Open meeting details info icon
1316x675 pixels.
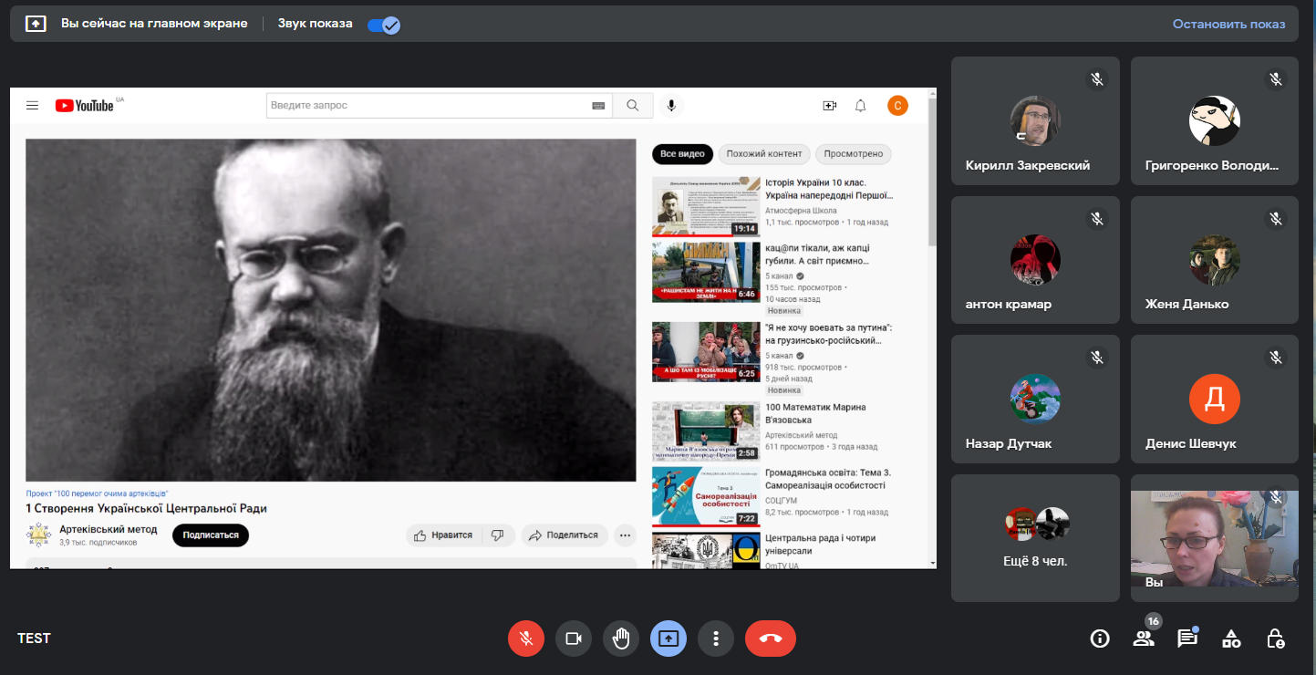(x=1100, y=639)
